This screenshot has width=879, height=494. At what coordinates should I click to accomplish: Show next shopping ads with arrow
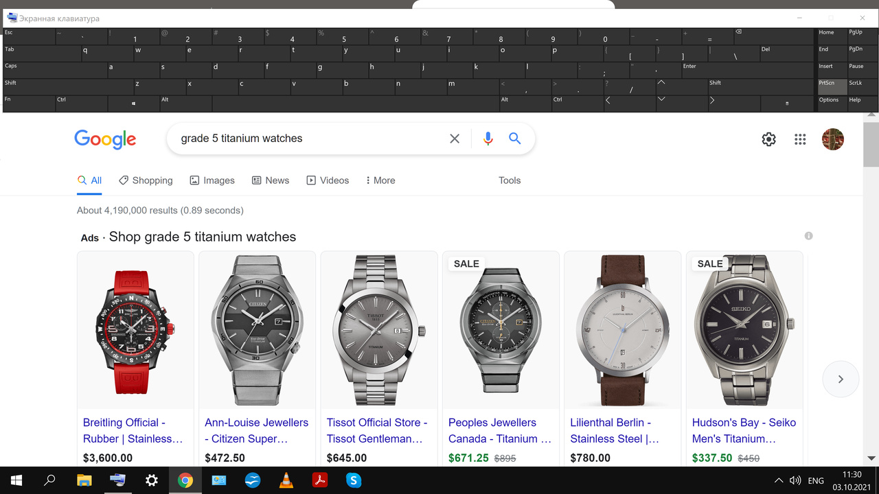841,379
